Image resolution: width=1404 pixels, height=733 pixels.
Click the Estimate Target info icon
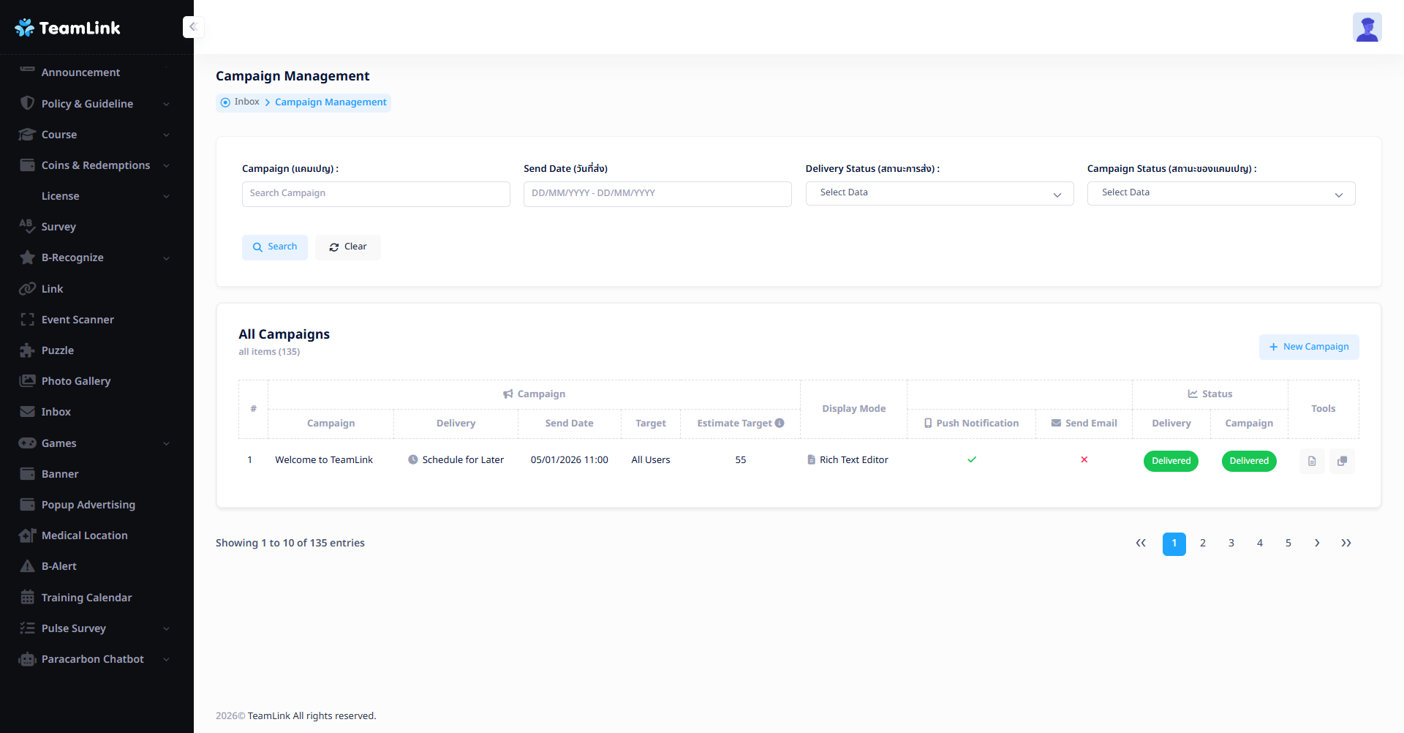click(x=780, y=423)
